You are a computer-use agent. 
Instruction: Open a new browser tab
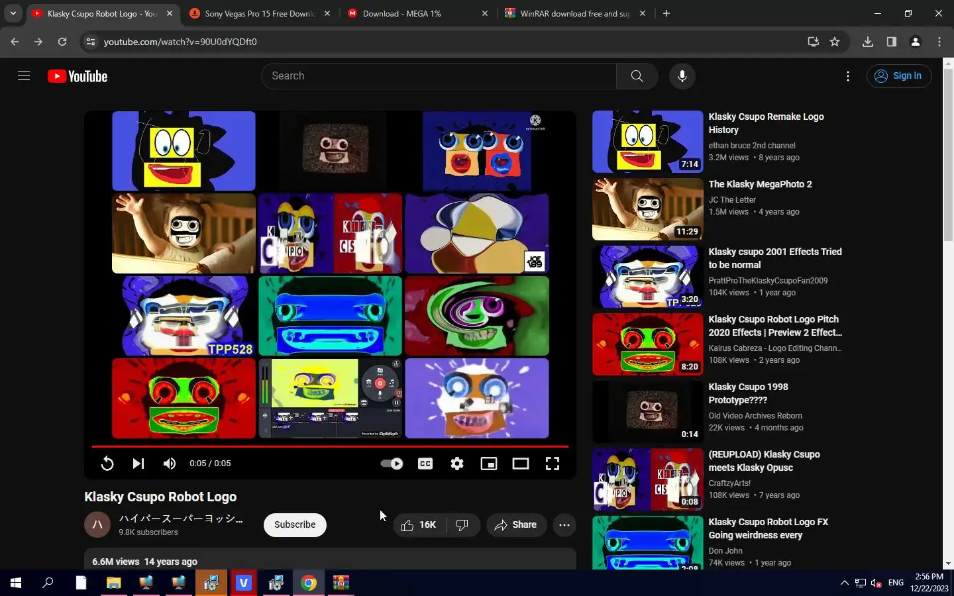[666, 13]
